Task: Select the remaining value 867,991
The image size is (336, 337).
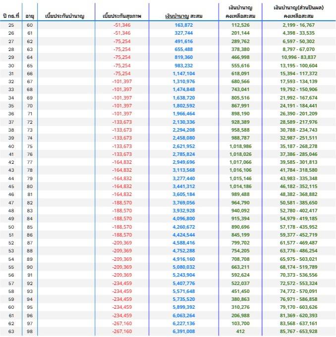Action: pyautogui.click(x=240, y=106)
